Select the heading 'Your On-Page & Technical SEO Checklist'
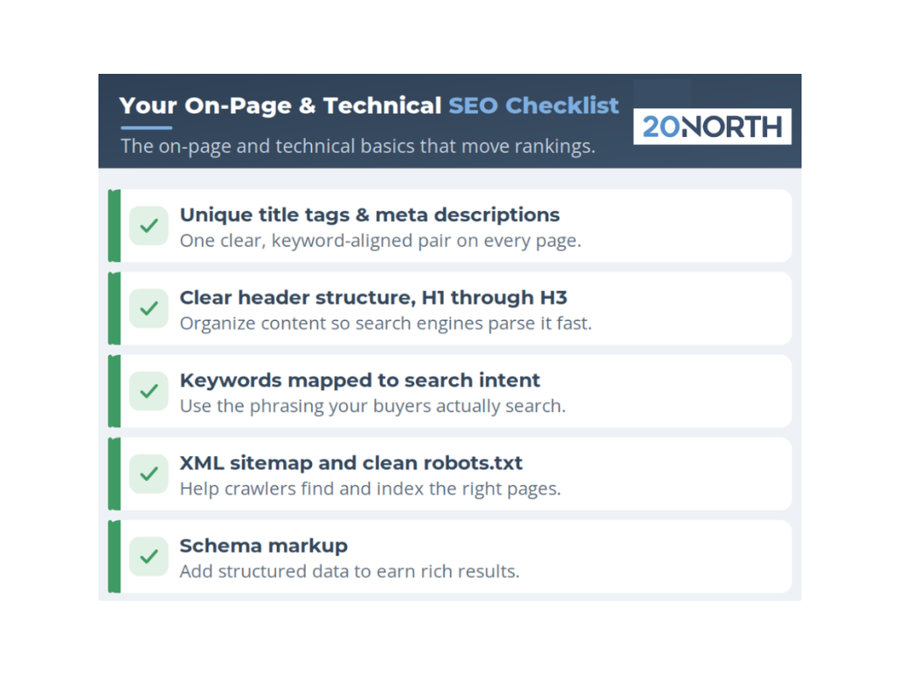Image resolution: width=900 pixels, height=675 pixels. pos(369,105)
